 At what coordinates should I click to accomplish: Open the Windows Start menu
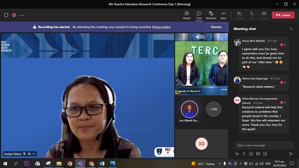[x=5, y=164]
